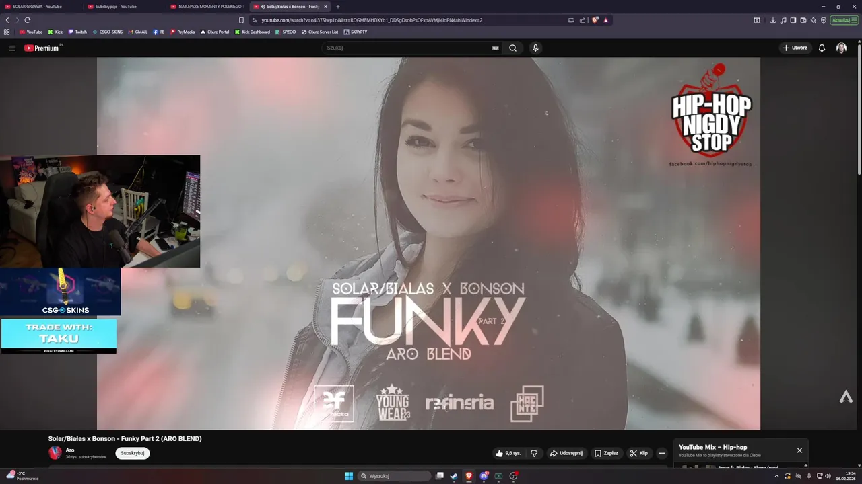Dislike the video

coord(534,453)
